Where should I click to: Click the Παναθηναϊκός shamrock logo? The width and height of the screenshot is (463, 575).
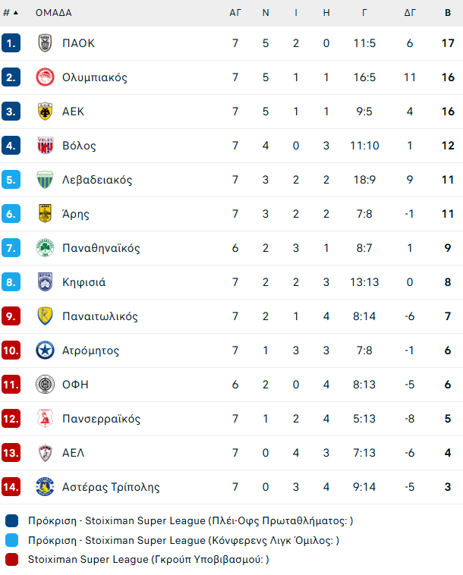tap(45, 248)
